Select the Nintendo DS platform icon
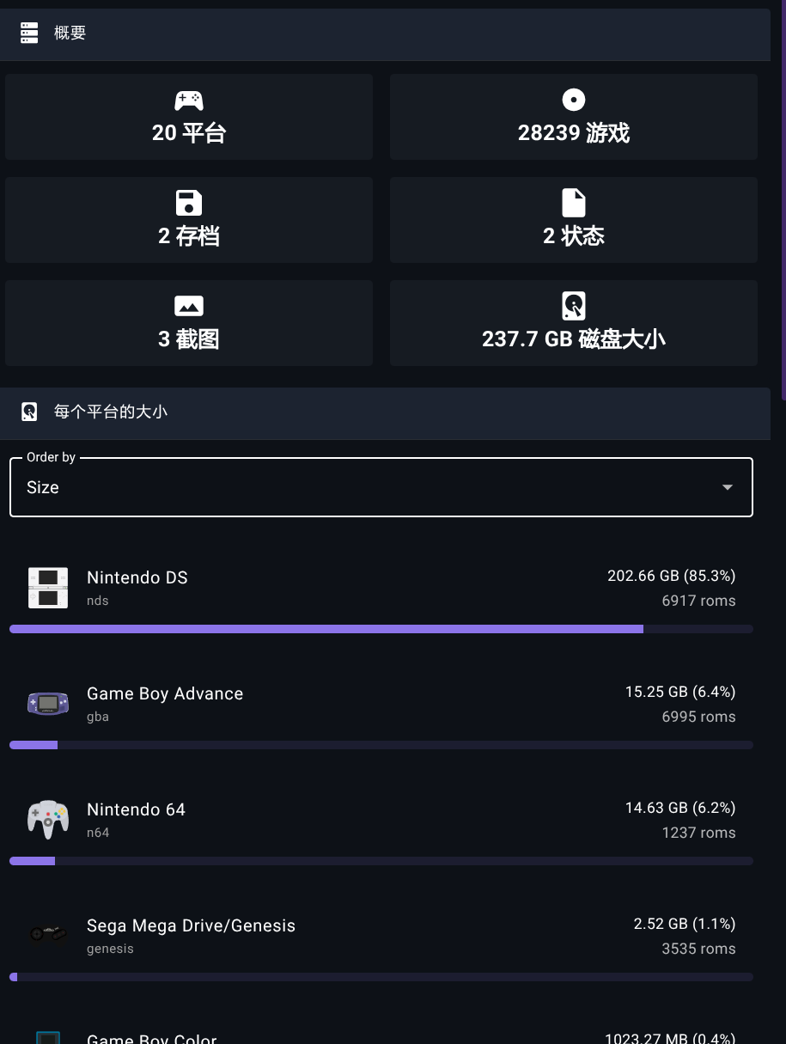 point(48,588)
